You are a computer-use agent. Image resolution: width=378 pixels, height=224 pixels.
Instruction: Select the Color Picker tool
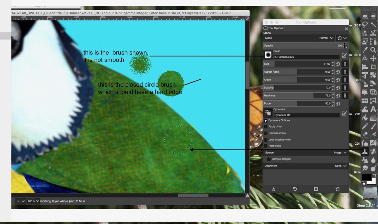pyautogui.click(x=365, y=50)
